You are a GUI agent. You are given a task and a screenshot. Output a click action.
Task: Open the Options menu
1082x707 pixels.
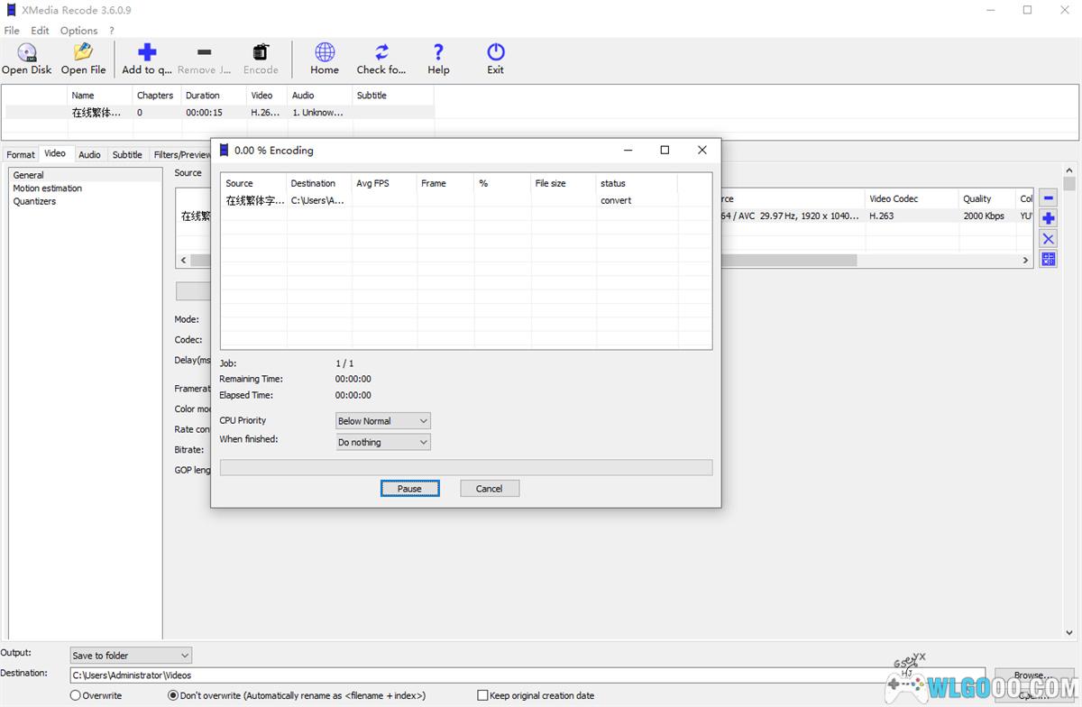78,31
